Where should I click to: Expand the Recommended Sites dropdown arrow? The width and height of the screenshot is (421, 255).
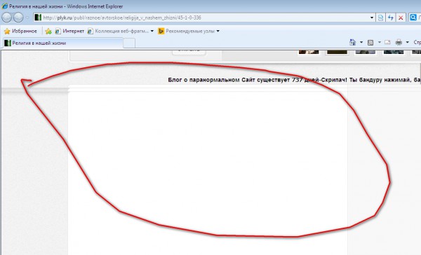tap(218, 31)
